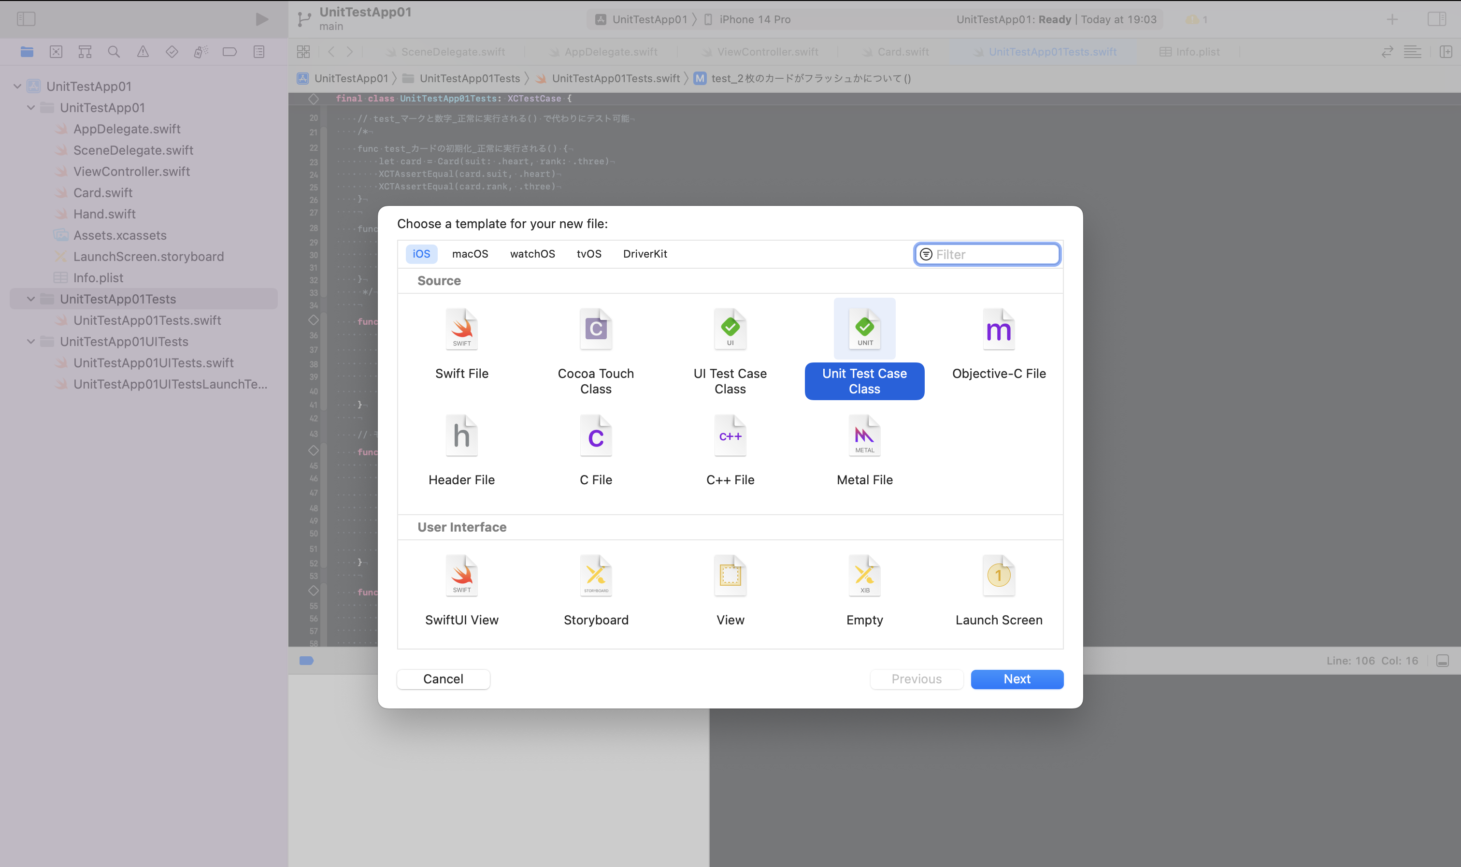Toggle the left navigator sidebar
The image size is (1461, 867).
26,19
